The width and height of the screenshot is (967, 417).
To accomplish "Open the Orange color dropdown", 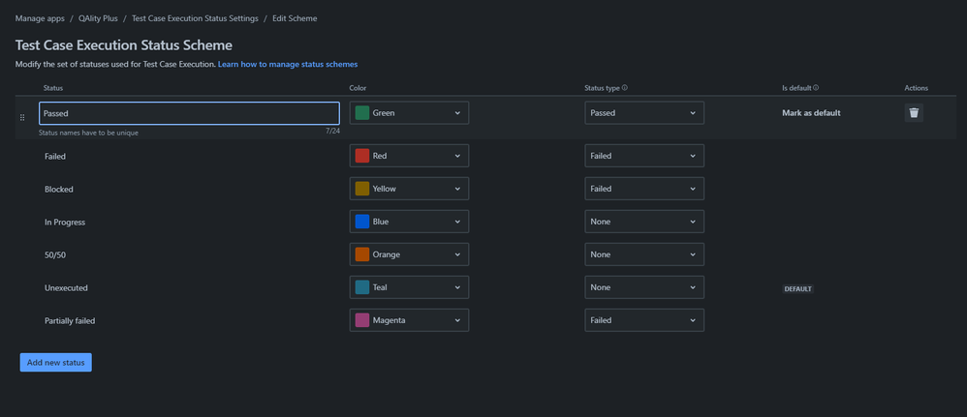I will (409, 254).
